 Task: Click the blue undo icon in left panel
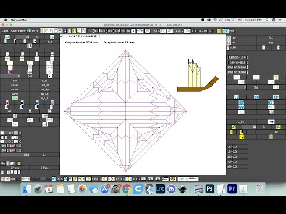7,37
